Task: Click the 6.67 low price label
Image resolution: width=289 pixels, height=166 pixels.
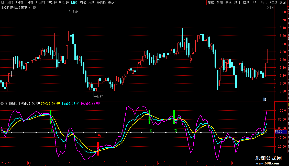Action: click(x=100, y=97)
